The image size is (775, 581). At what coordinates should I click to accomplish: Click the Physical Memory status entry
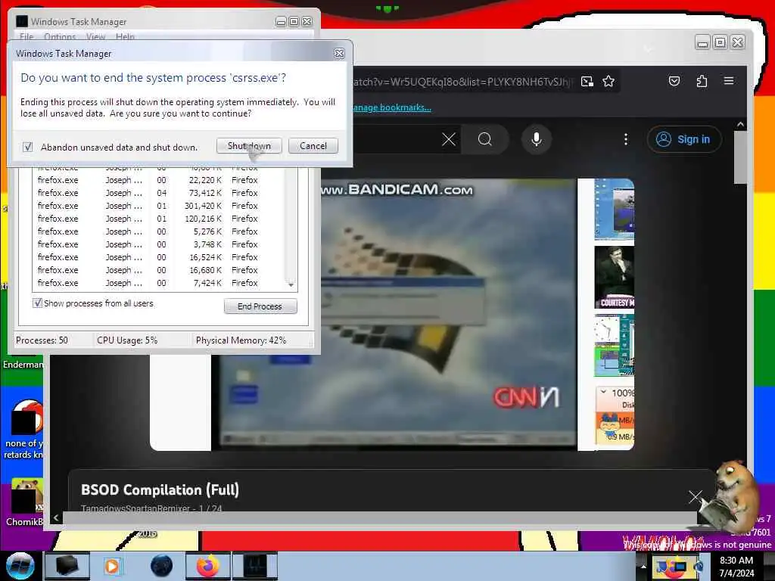click(241, 340)
